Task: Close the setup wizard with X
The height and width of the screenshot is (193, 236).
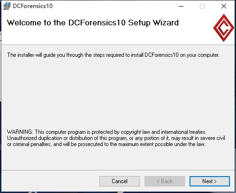Action: (x=224, y=6)
